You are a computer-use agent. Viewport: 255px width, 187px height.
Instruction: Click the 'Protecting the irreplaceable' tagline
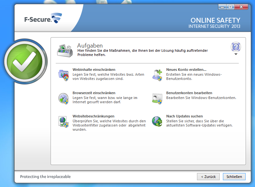(45, 177)
